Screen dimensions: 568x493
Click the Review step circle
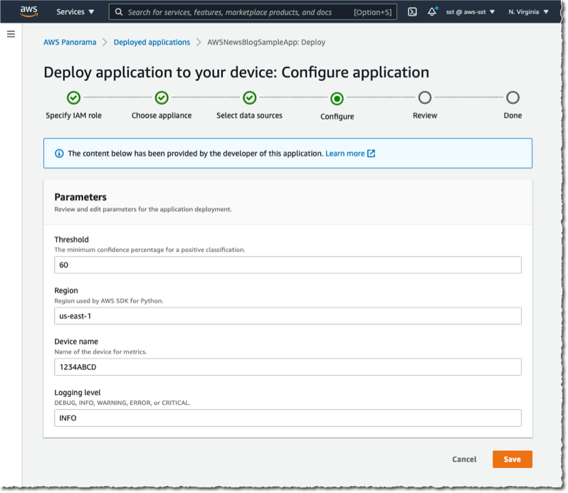pos(425,97)
